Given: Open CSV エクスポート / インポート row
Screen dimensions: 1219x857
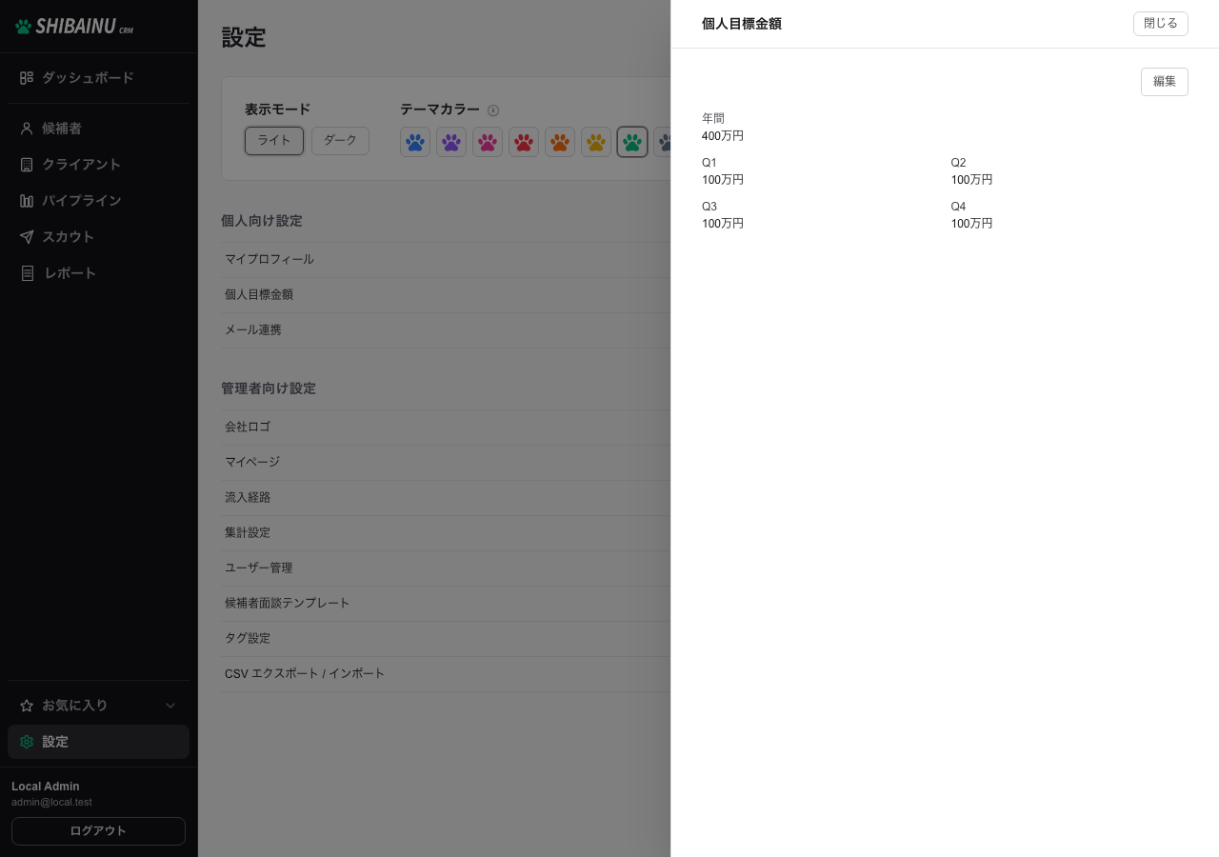Looking at the screenshot, I should pyautogui.click(x=446, y=674).
